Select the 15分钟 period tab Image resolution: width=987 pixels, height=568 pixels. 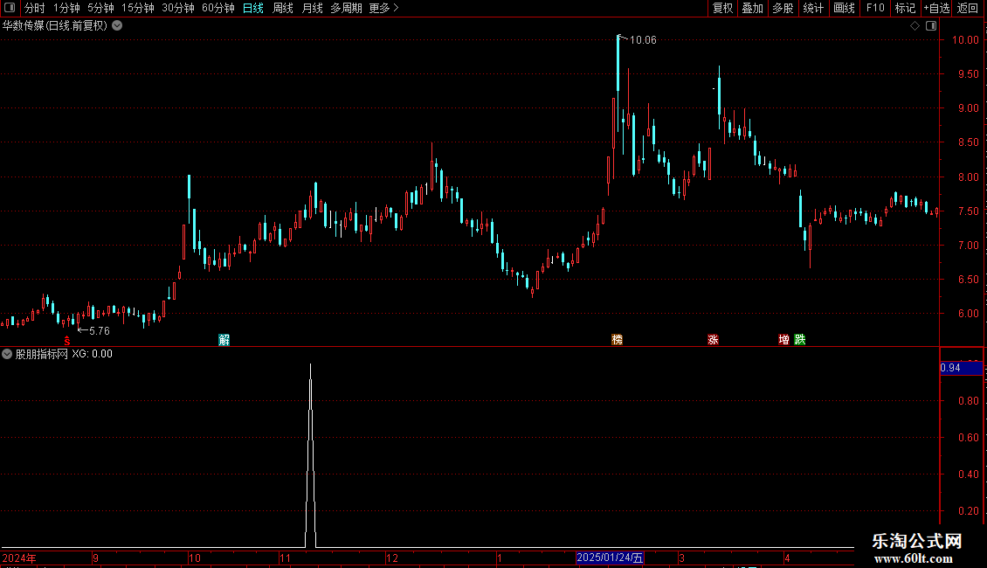click(138, 8)
